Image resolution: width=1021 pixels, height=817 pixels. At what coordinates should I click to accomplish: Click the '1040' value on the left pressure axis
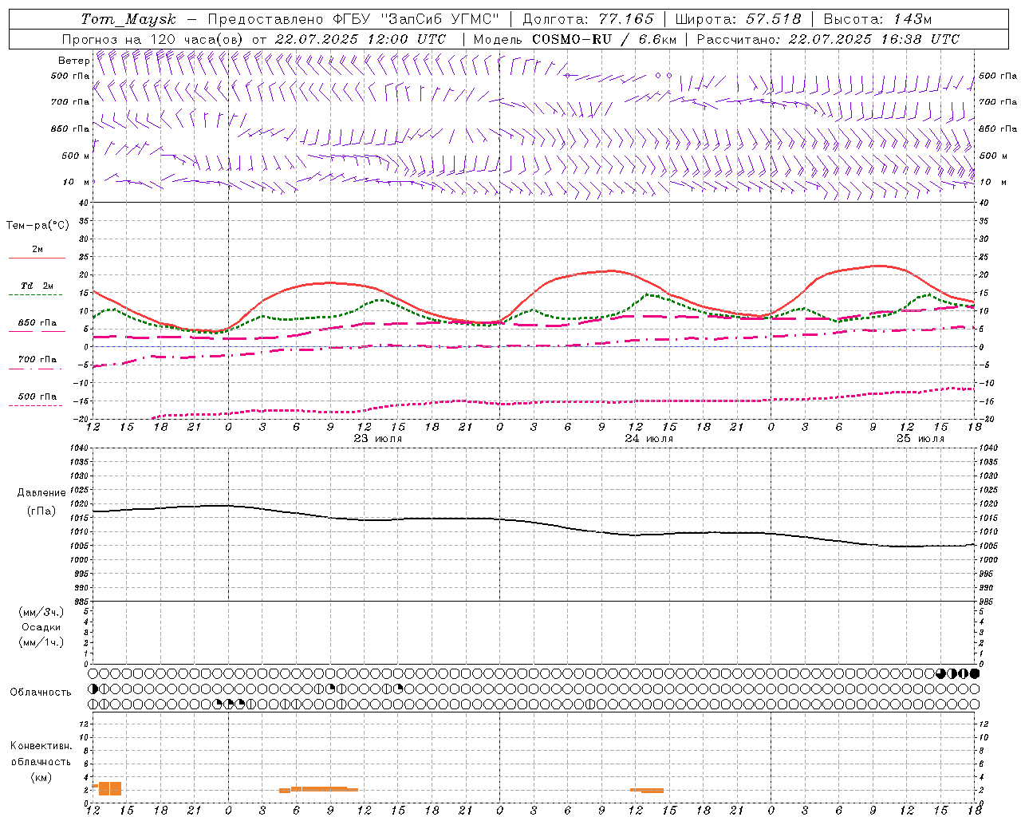[x=80, y=448]
